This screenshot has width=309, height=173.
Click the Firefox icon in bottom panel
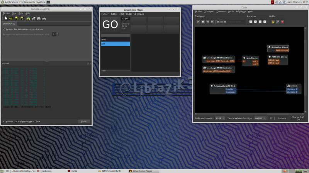pos(285,171)
